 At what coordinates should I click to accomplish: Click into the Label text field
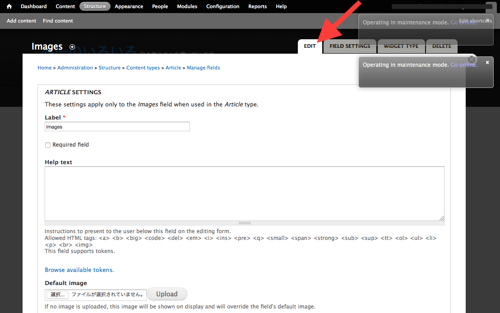(117, 127)
